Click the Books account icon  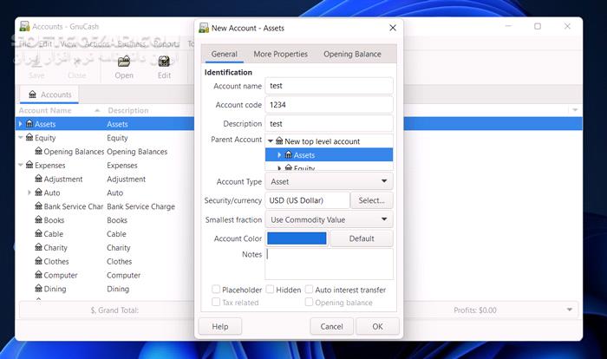(37, 220)
